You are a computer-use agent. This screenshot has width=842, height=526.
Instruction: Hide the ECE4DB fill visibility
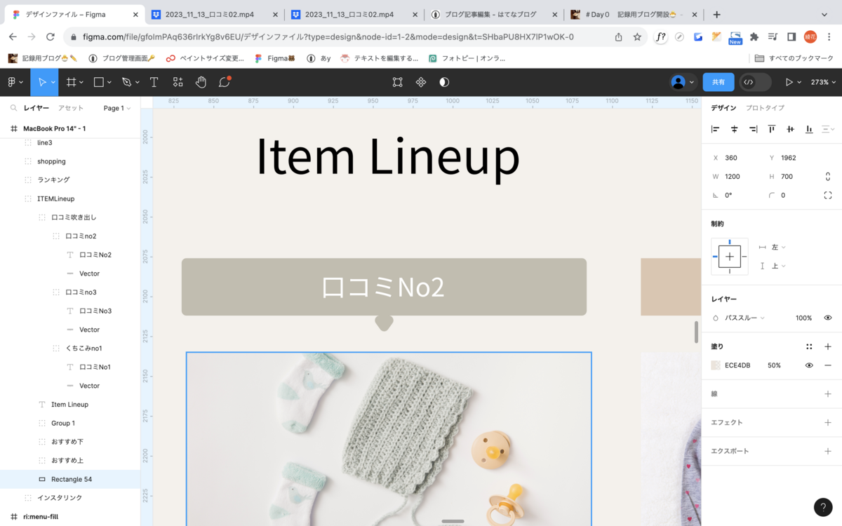coord(809,365)
